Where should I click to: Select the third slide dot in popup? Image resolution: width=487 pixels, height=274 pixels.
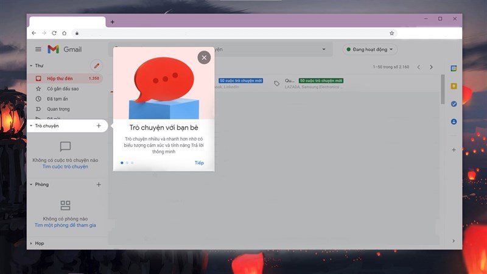[x=132, y=163]
